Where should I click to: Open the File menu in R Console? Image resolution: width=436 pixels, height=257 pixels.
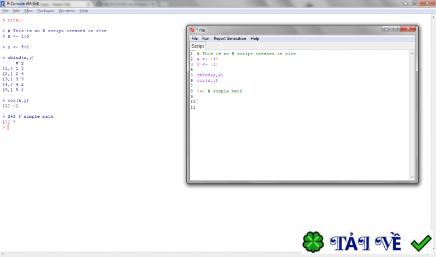5,10
